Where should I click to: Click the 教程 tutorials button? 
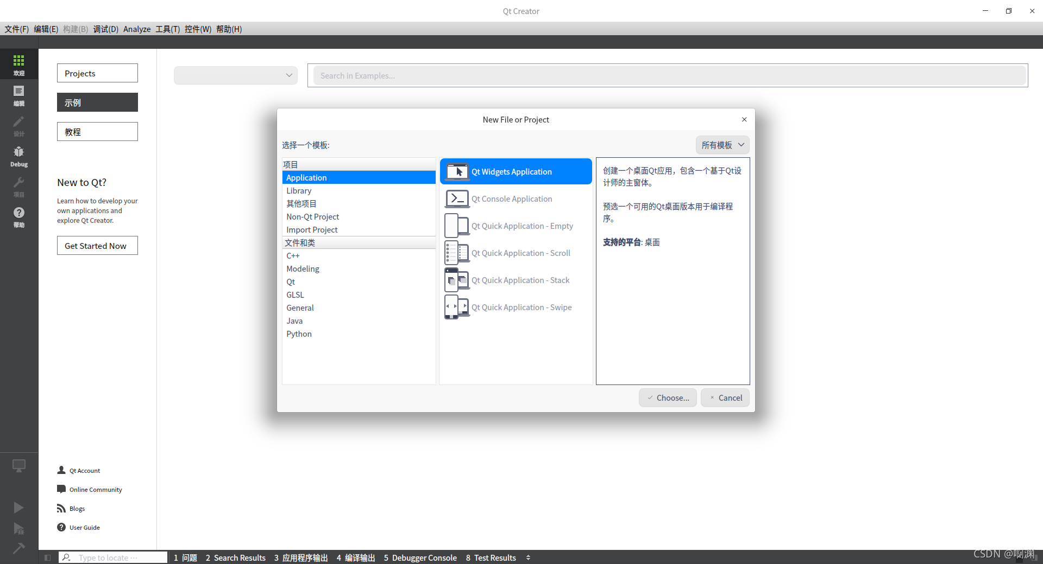click(97, 132)
